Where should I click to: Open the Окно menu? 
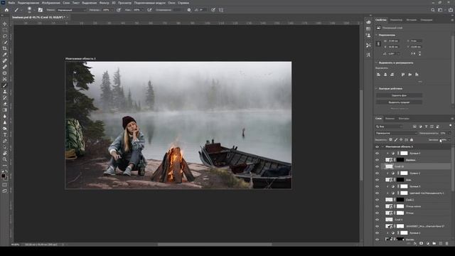pos(171,3)
